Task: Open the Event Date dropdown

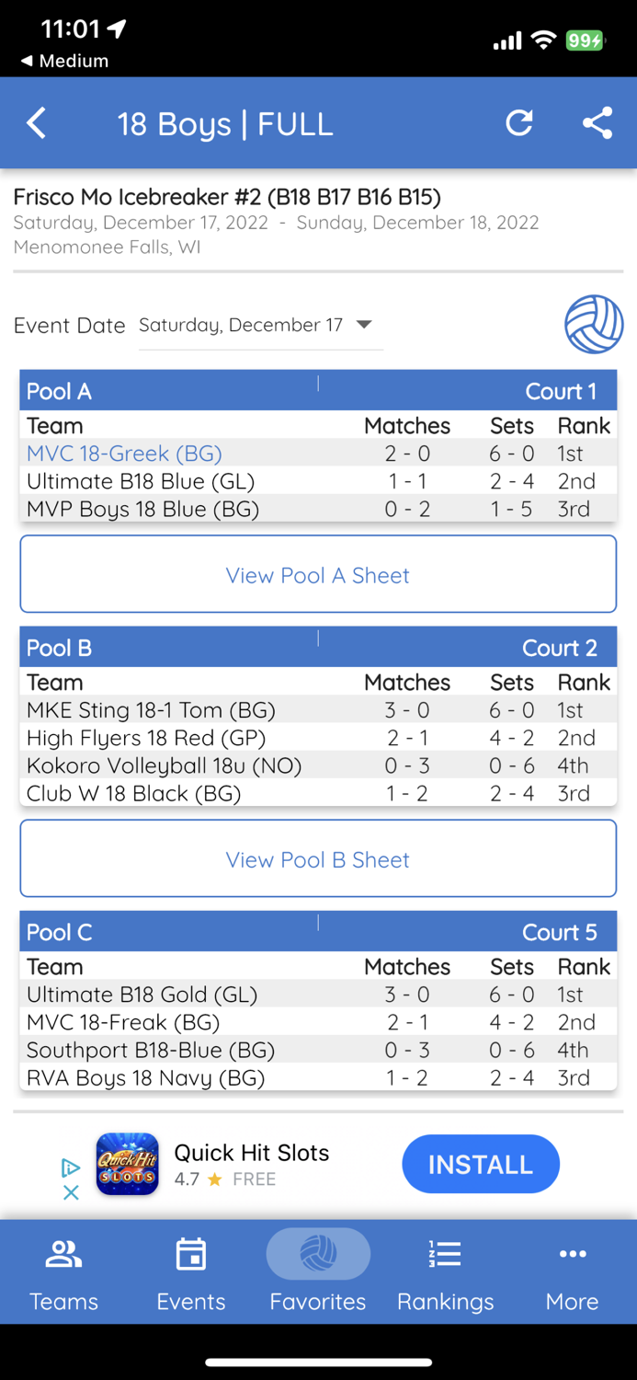Action: pyautogui.click(x=244, y=324)
